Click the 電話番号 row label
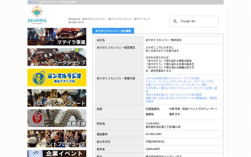 [x=102, y=134]
